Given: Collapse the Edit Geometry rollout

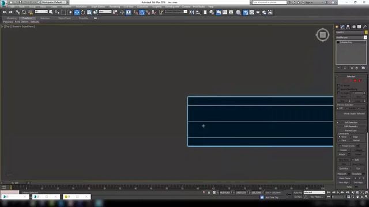Looking at the screenshot, I should (x=351, y=126).
